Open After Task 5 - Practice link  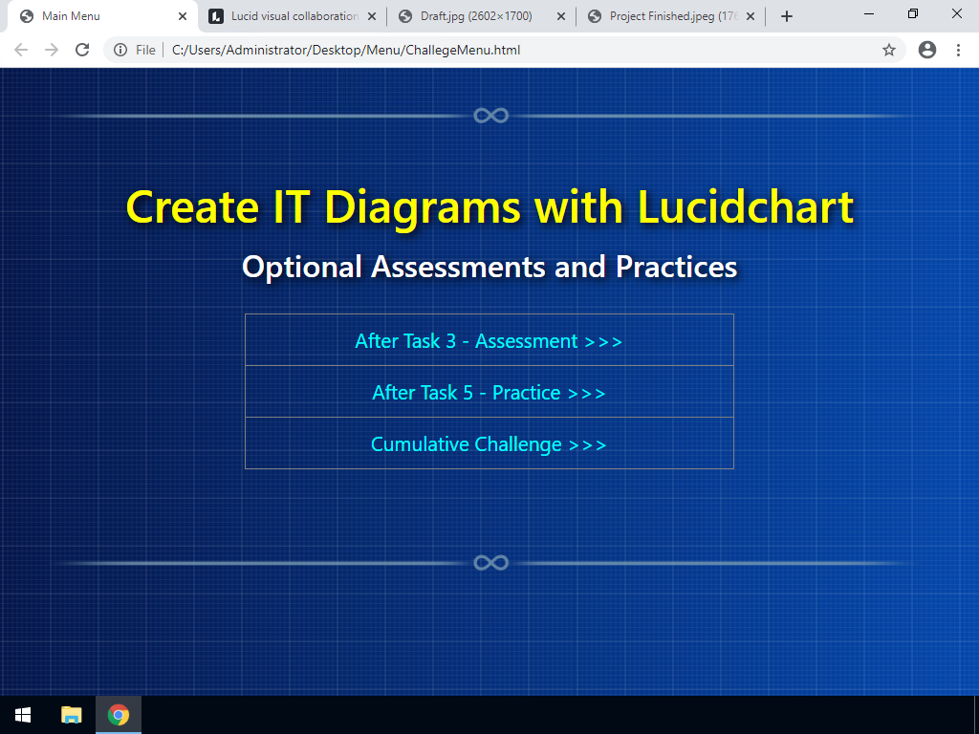[489, 393]
